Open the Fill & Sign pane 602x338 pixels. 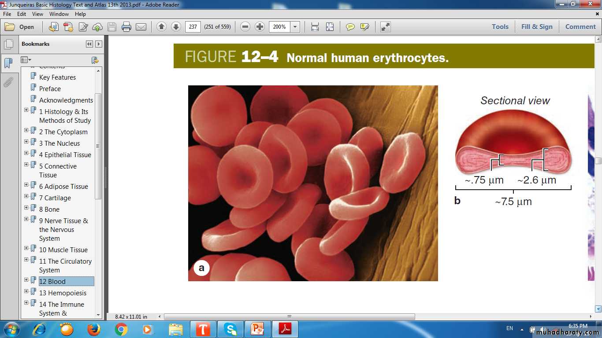coord(536,27)
